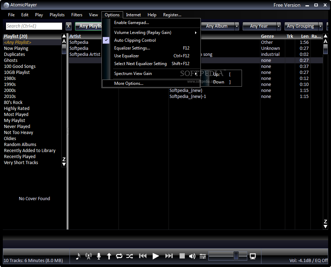331x267 pixels.
Task: Open the View menu
Action: tap(93, 15)
